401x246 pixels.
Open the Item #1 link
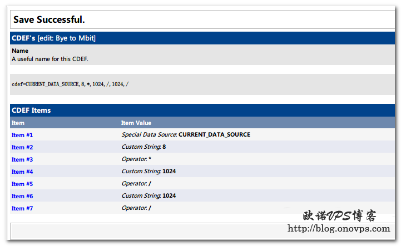click(22, 135)
